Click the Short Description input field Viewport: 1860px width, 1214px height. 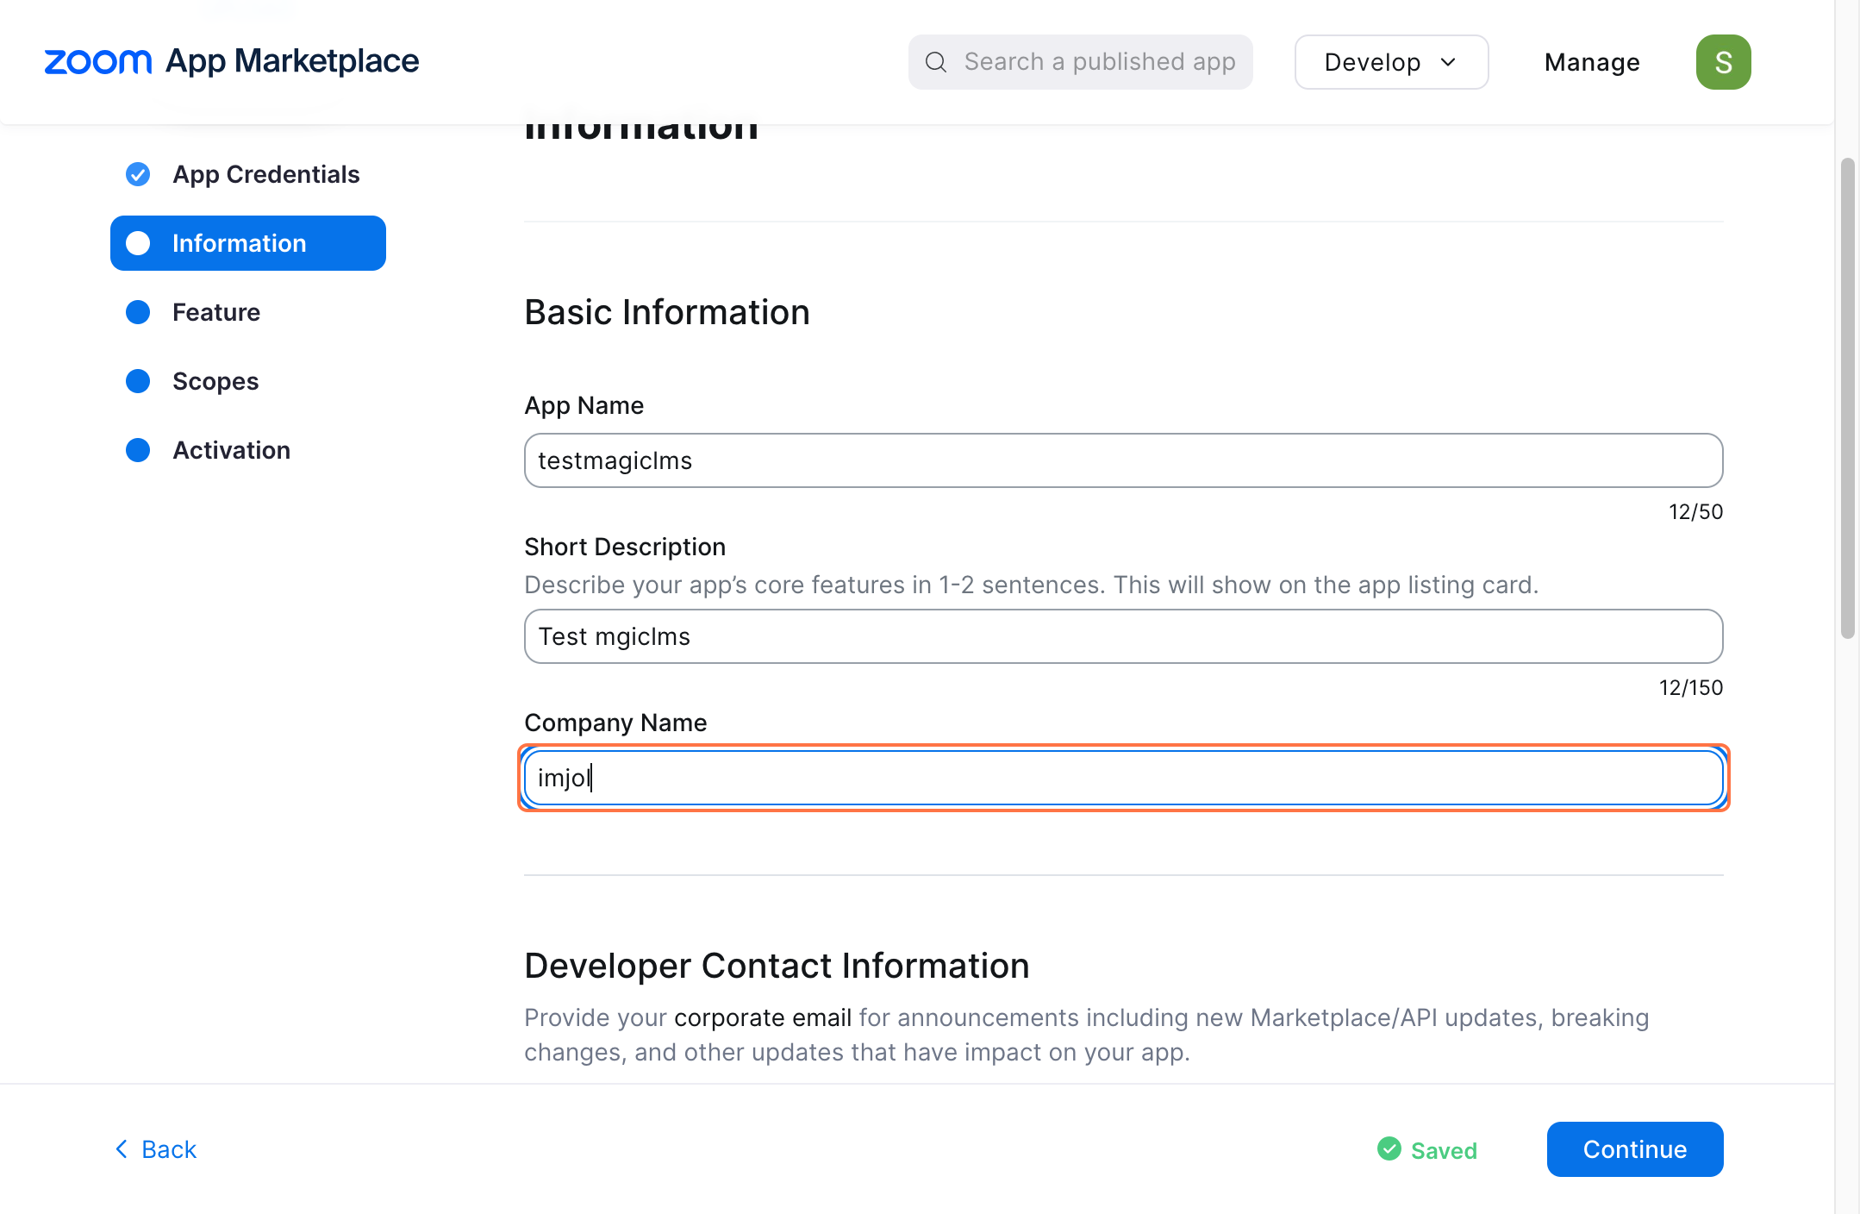pyautogui.click(x=1124, y=636)
